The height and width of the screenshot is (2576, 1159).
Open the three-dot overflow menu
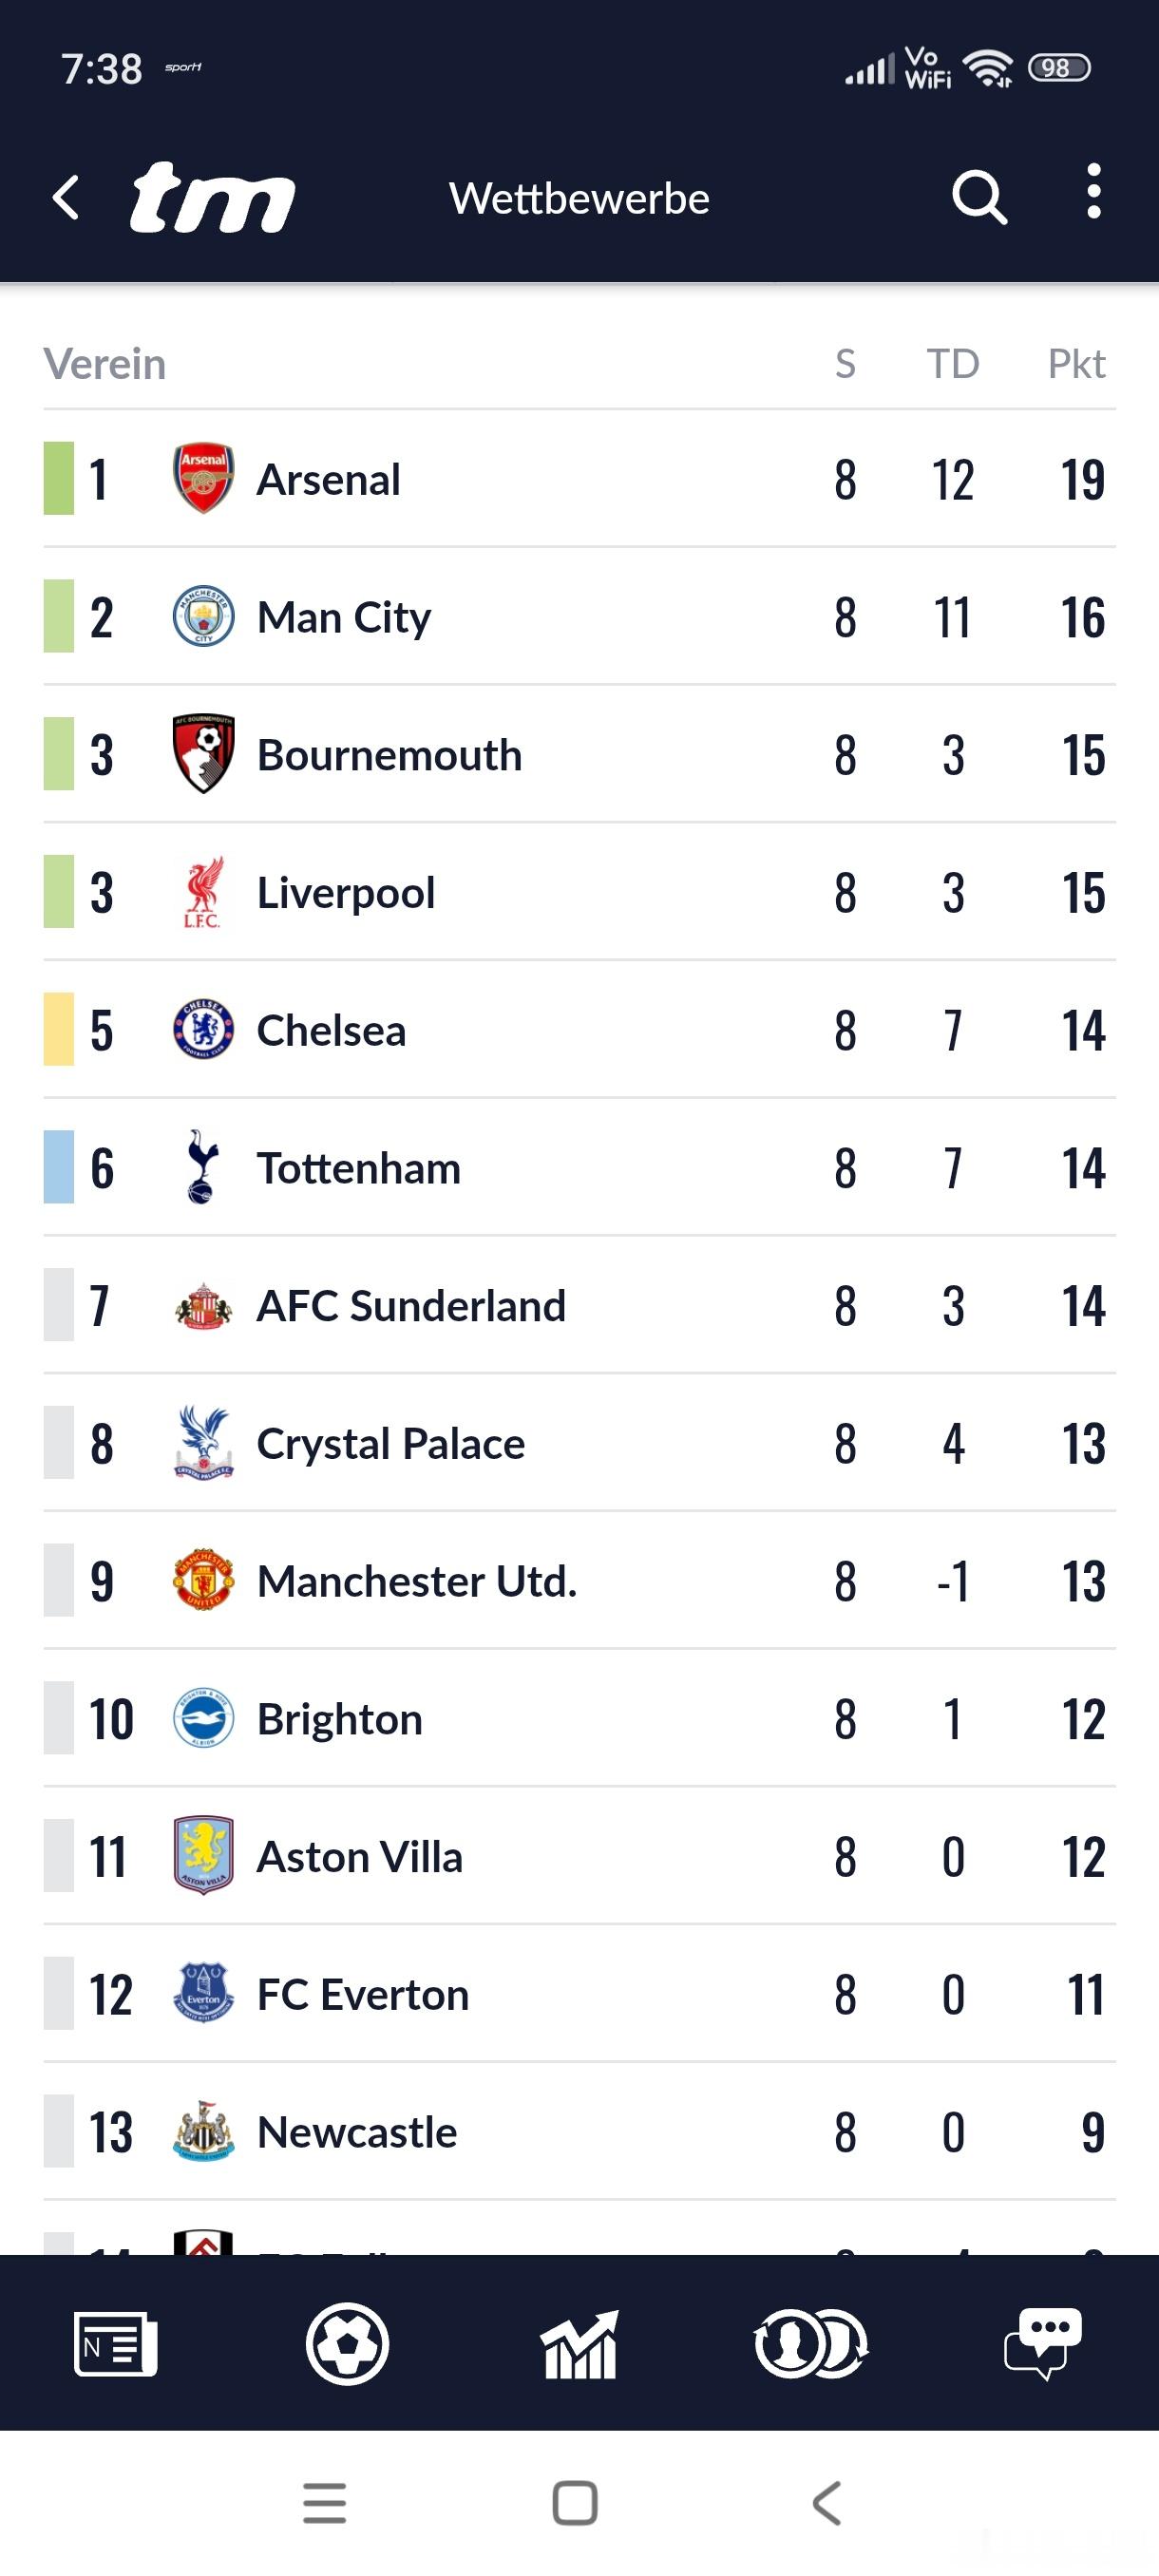pyautogui.click(x=1093, y=192)
